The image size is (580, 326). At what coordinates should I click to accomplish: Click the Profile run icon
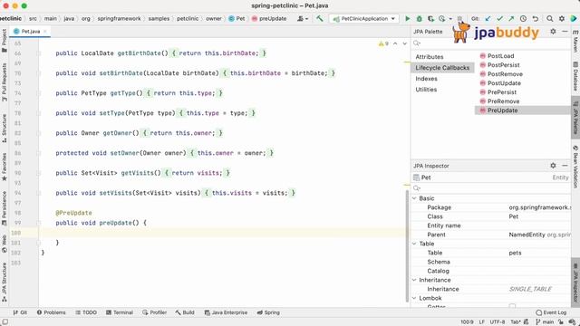coord(442,18)
